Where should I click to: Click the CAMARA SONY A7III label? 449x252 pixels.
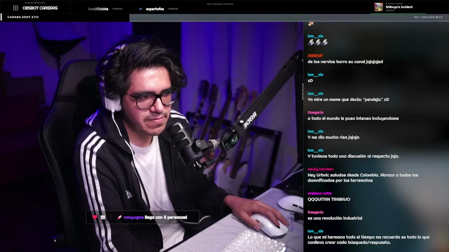click(x=23, y=17)
